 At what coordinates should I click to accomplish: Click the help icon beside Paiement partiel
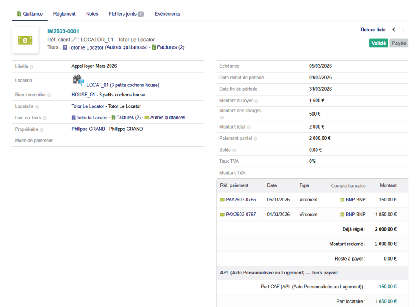(255, 139)
